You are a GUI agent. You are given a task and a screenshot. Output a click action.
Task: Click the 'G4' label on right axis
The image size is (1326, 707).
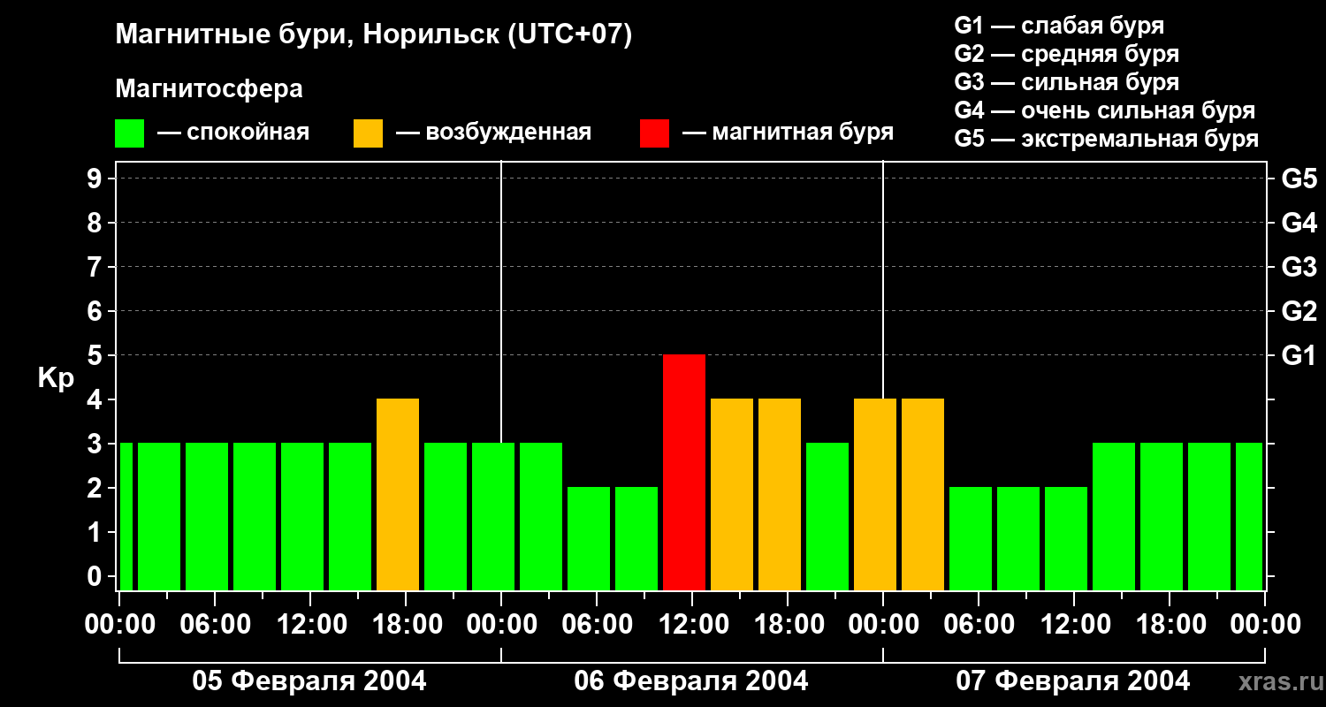[x=1299, y=223]
